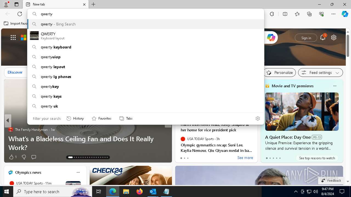351x197 pixels.
Task: Pick 'qwerty lg phones' suggestion
Action: 146,77
